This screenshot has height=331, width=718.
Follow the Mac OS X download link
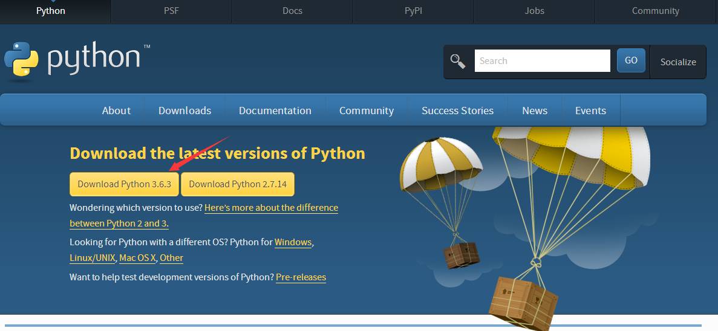pyautogui.click(x=138, y=258)
